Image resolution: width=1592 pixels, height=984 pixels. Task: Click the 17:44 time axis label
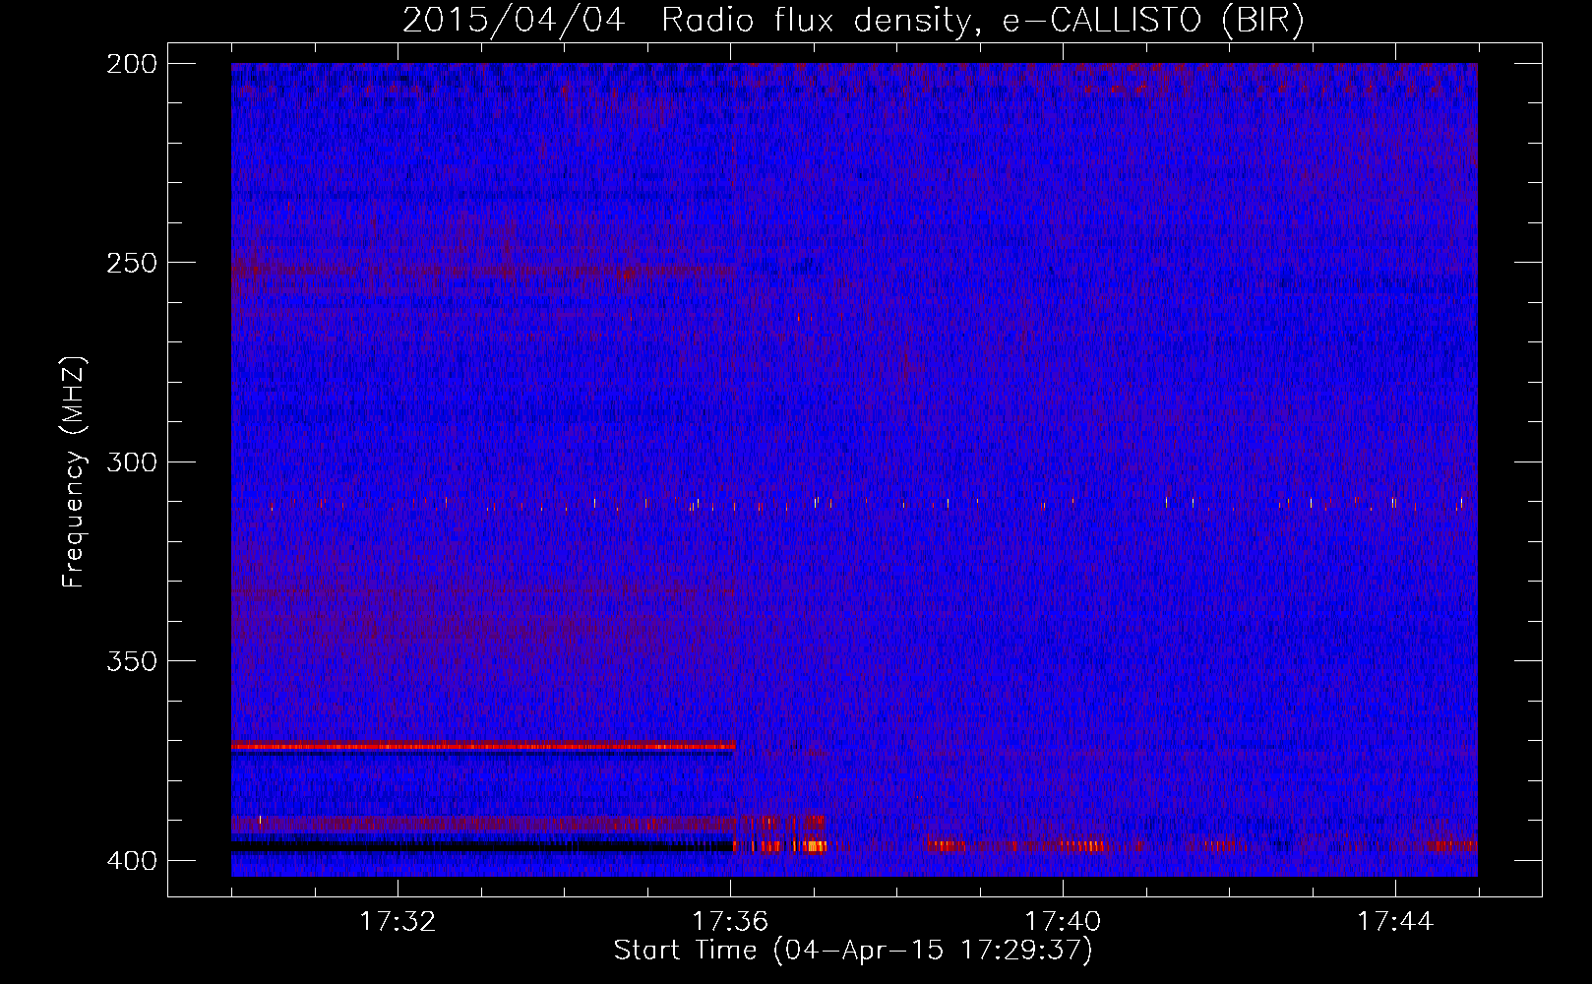click(x=1395, y=922)
